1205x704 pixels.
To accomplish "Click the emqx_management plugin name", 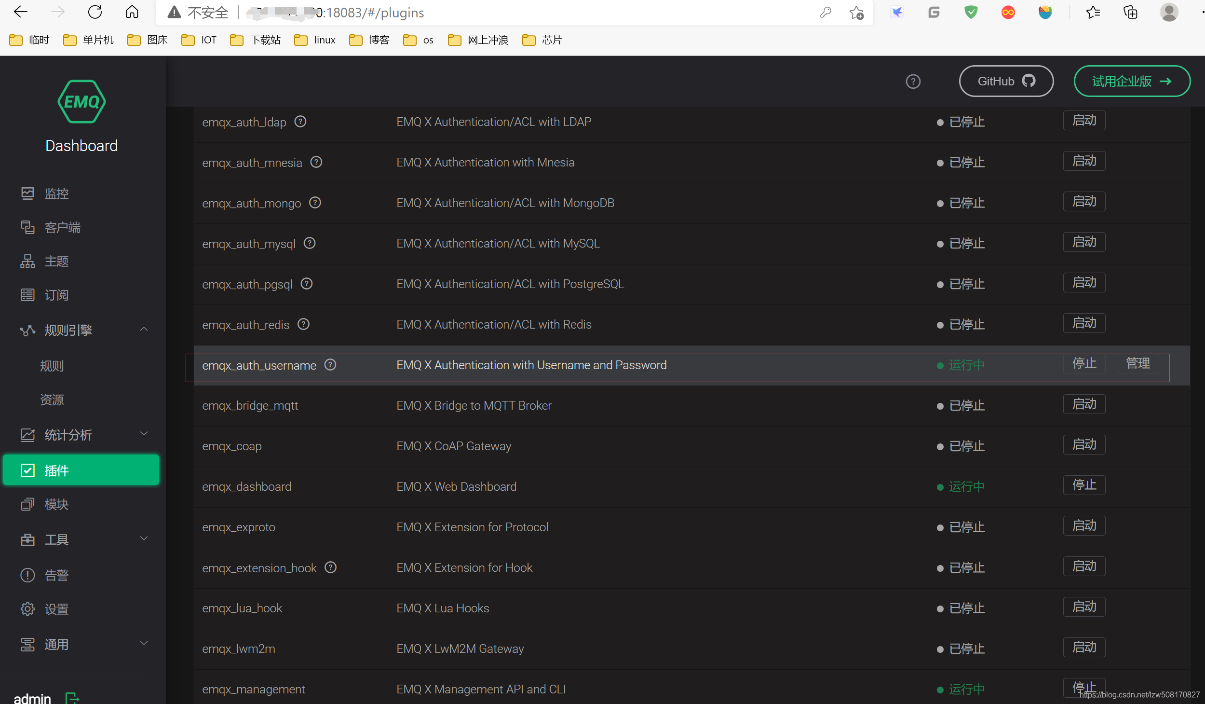I will pyautogui.click(x=254, y=689).
